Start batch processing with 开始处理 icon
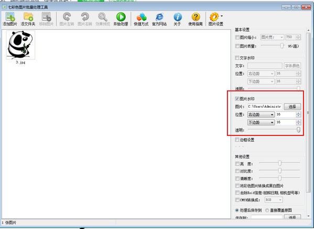This screenshot has height=229, width=314. 121,17
